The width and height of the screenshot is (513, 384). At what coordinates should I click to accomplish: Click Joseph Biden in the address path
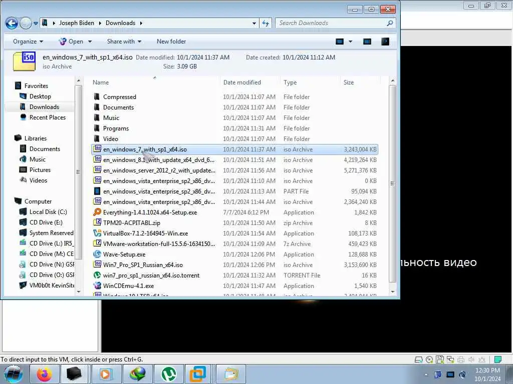77,23
